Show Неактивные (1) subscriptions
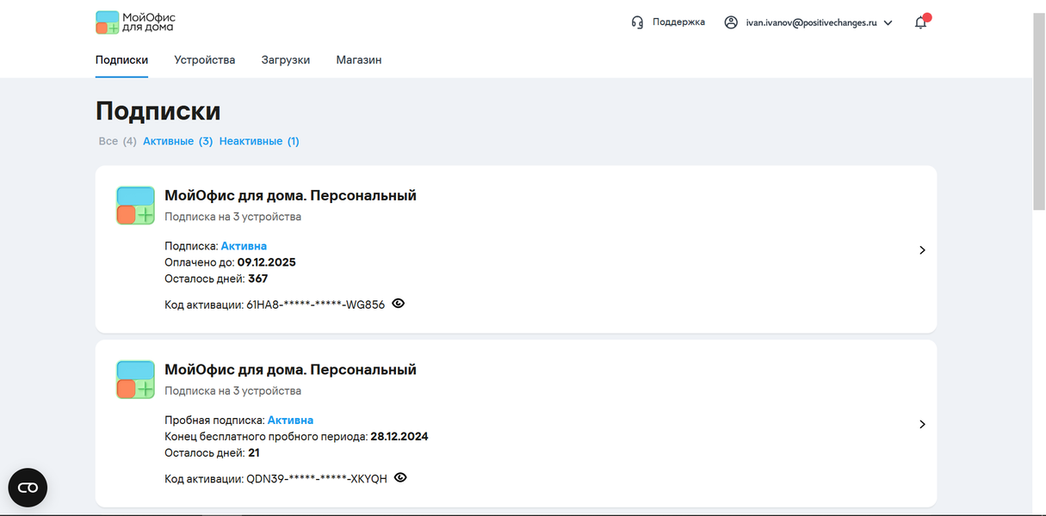 point(259,141)
